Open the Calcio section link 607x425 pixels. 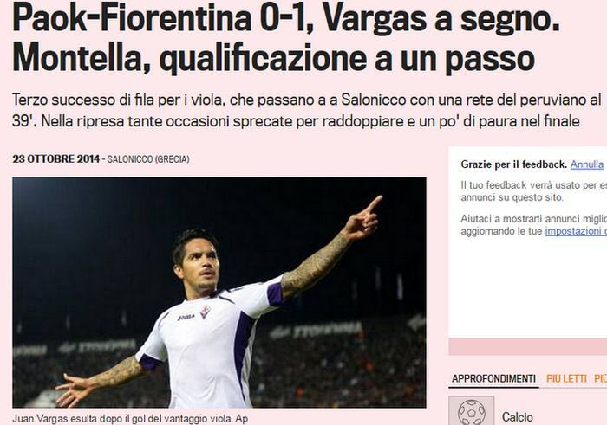point(517,417)
